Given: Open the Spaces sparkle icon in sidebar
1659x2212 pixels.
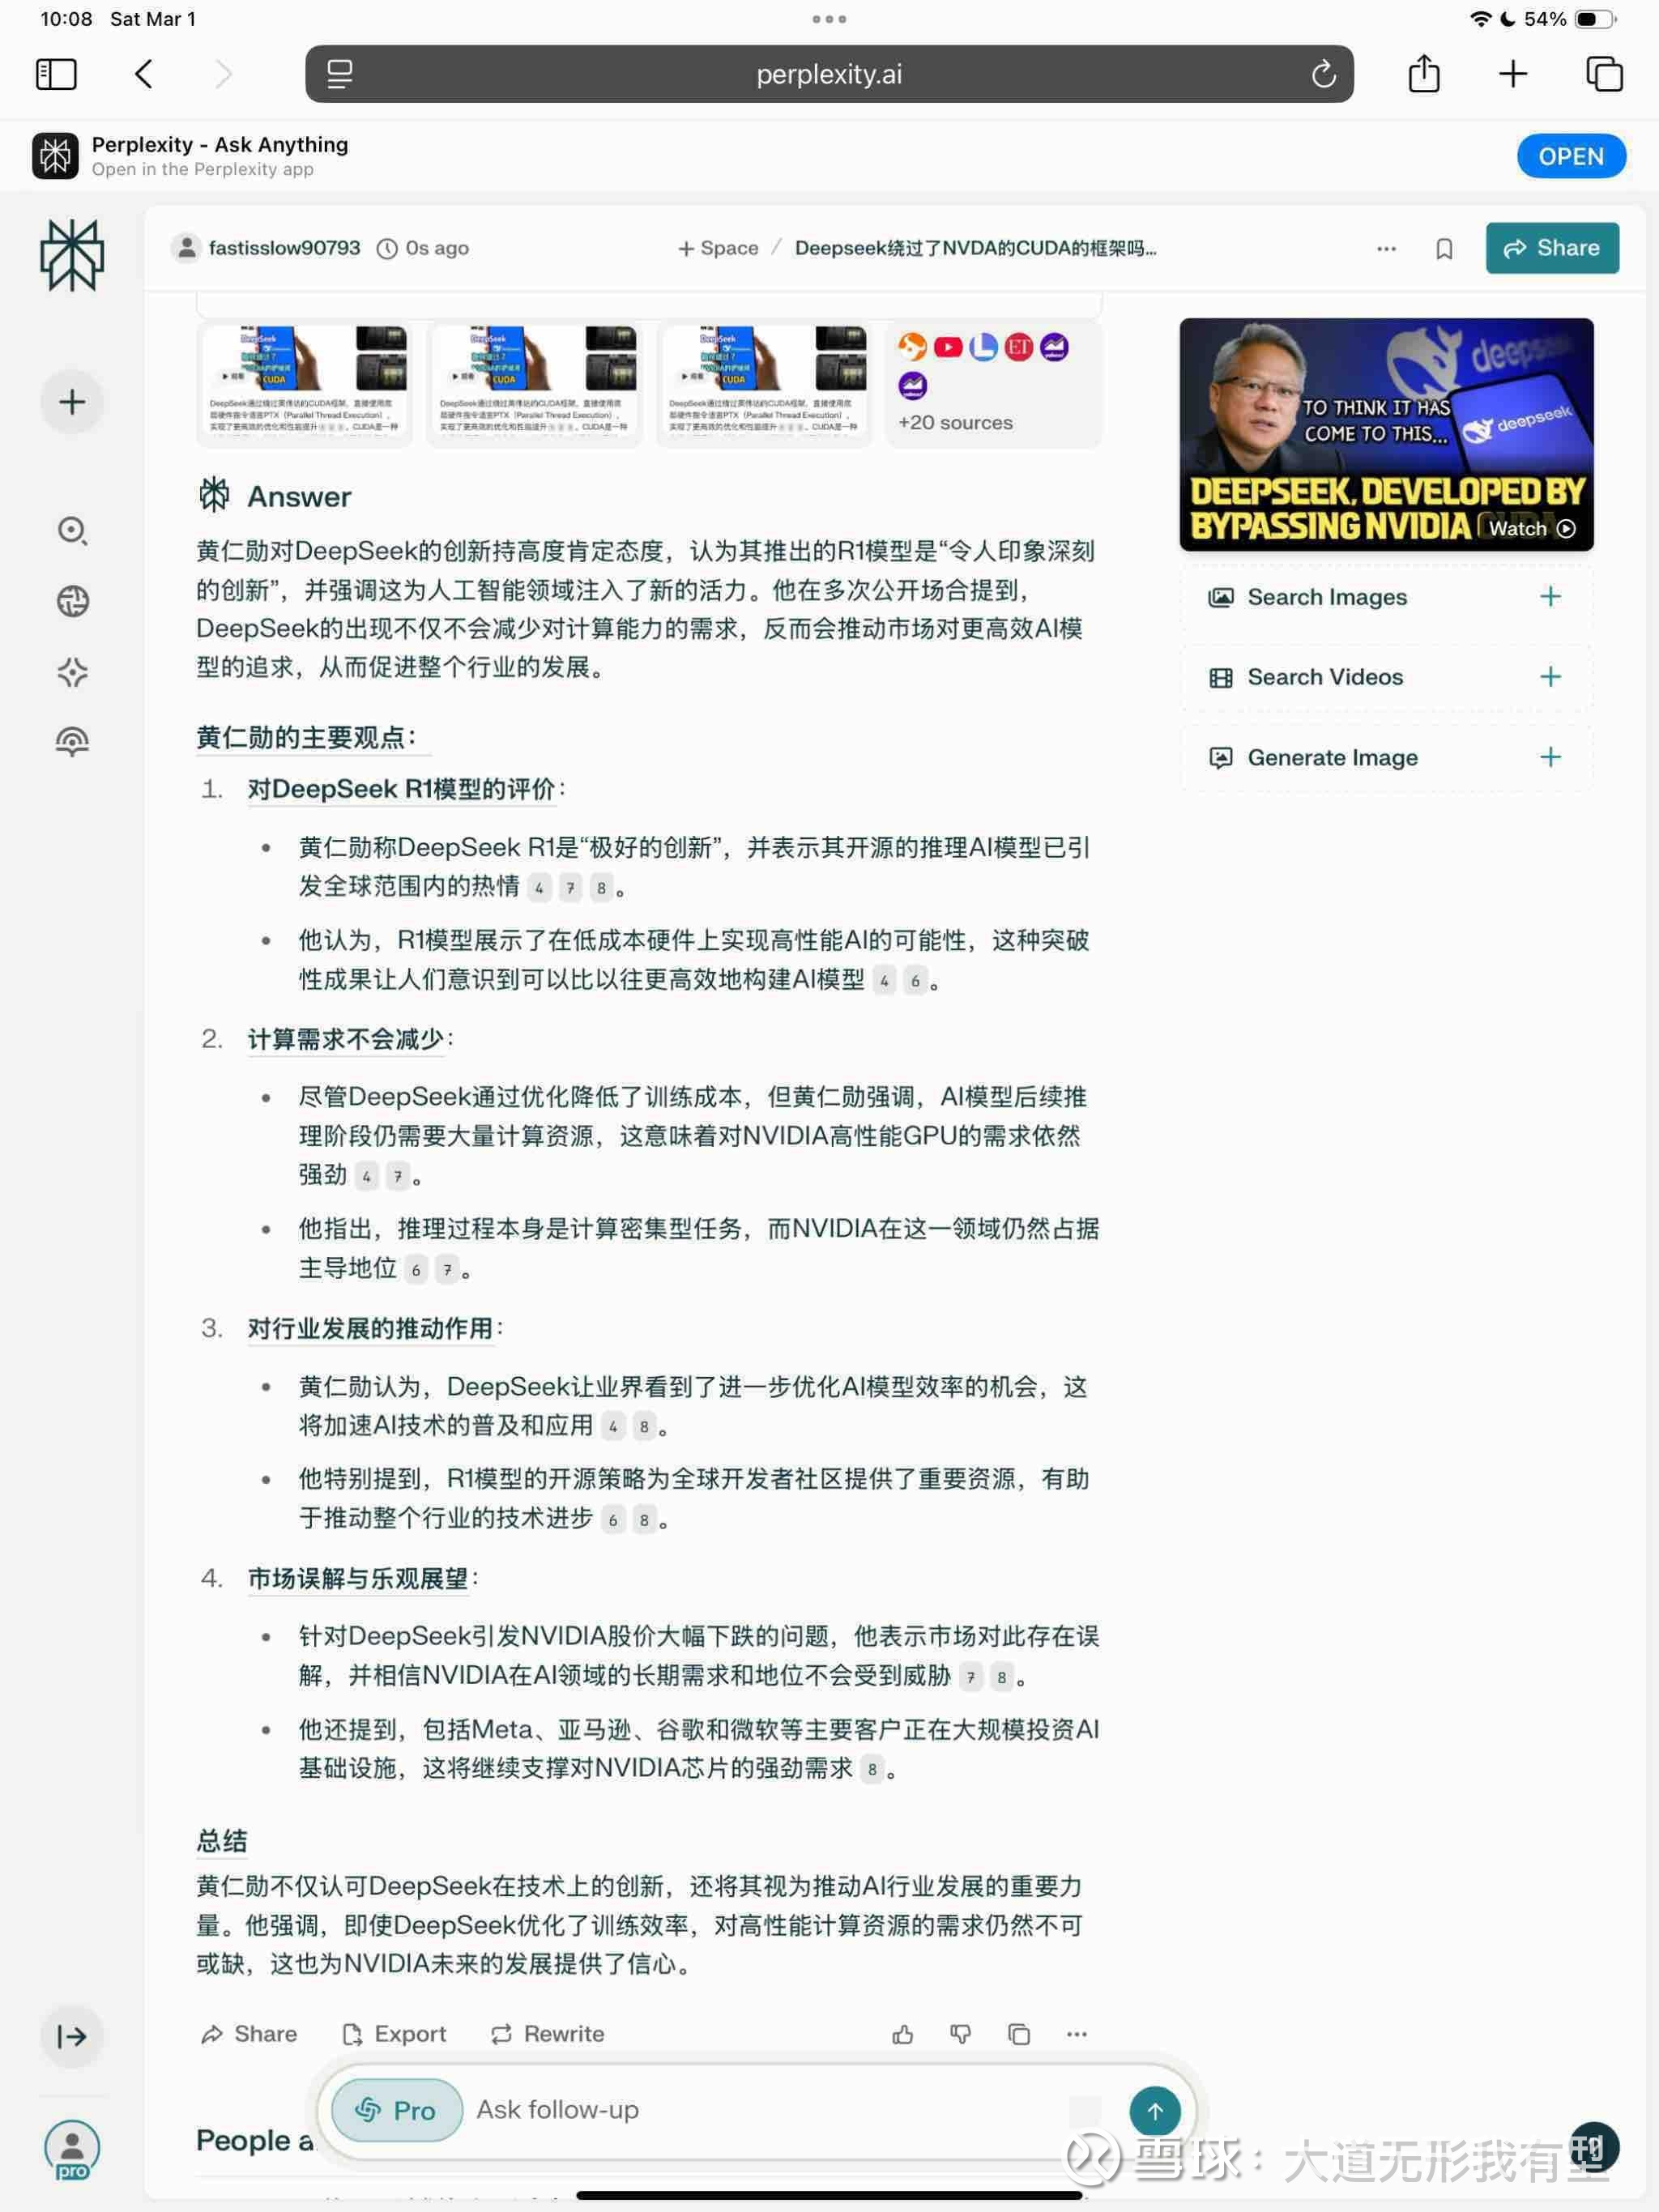Looking at the screenshot, I should 72,672.
